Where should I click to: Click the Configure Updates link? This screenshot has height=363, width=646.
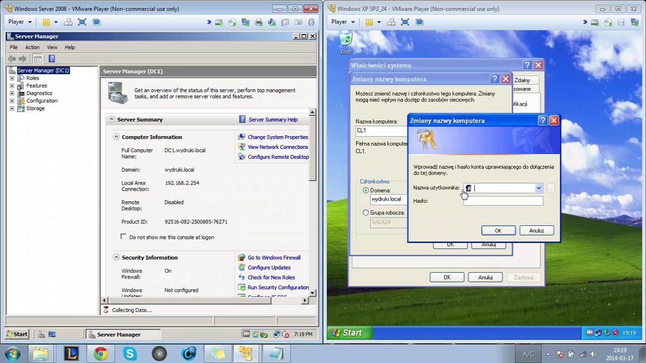(x=269, y=268)
